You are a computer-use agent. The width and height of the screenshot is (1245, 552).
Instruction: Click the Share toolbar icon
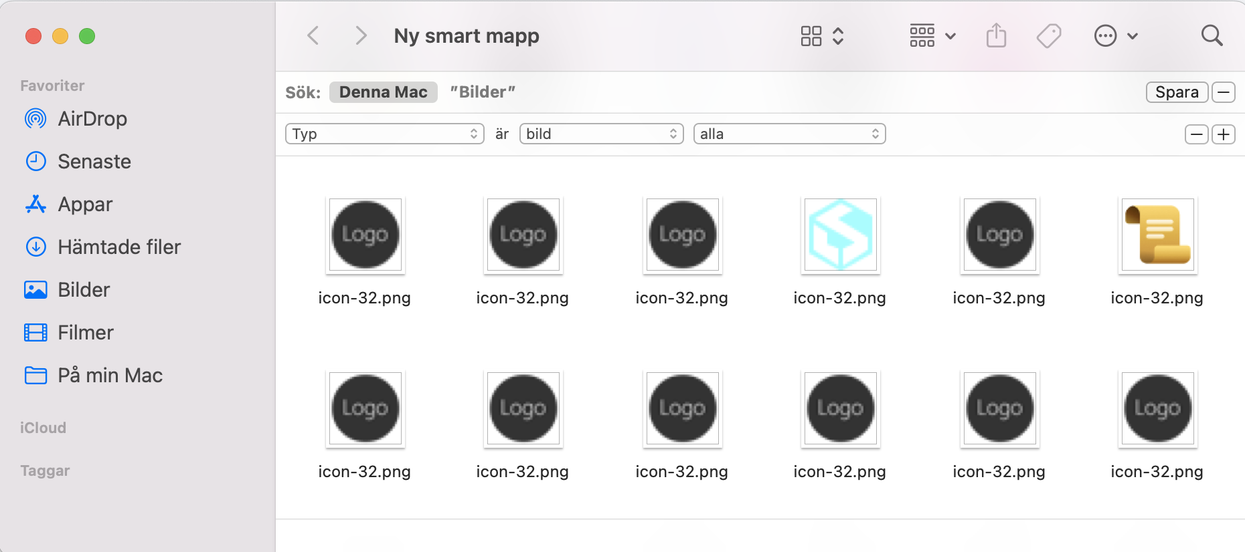[x=996, y=35]
